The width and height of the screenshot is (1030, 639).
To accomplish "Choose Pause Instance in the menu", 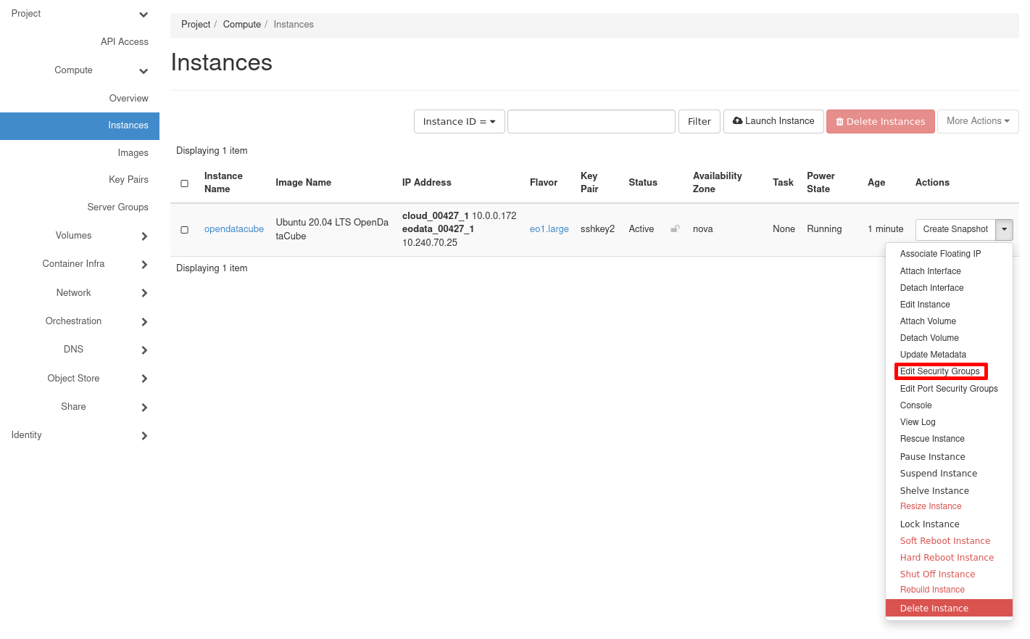I will coord(932,457).
